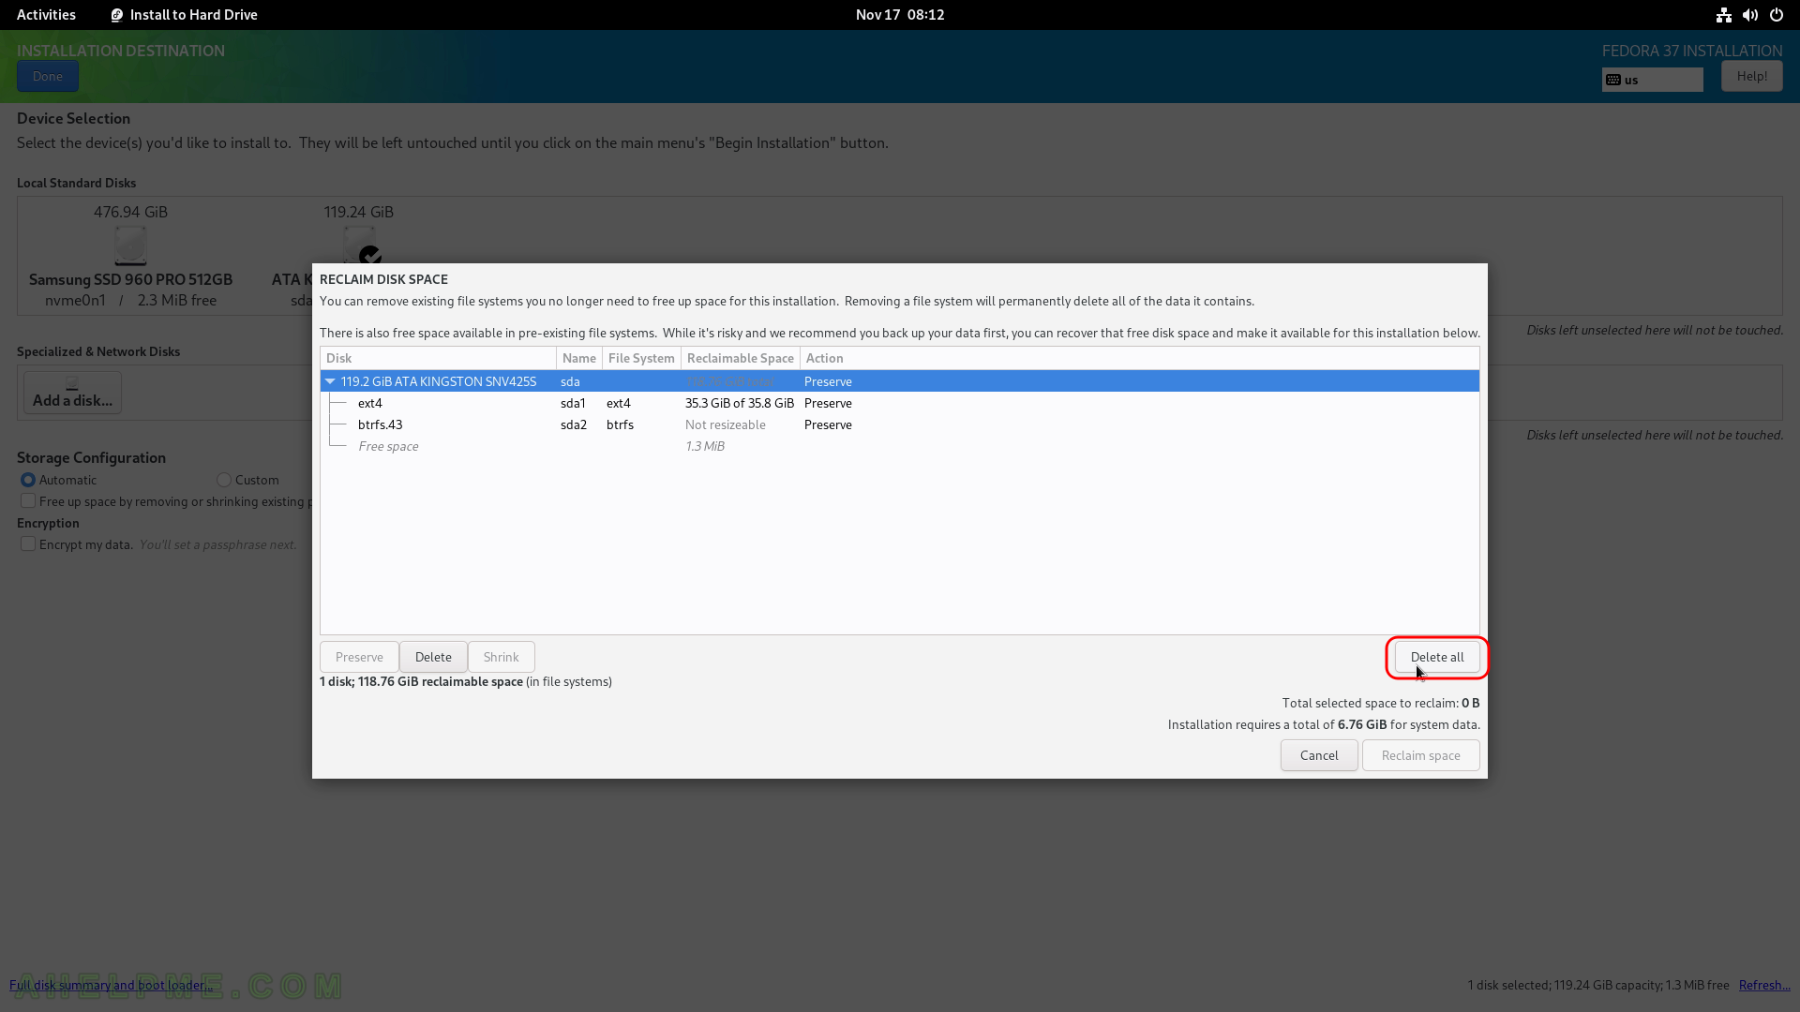
Task: Click the Reclaim space button
Action: (x=1420, y=755)
